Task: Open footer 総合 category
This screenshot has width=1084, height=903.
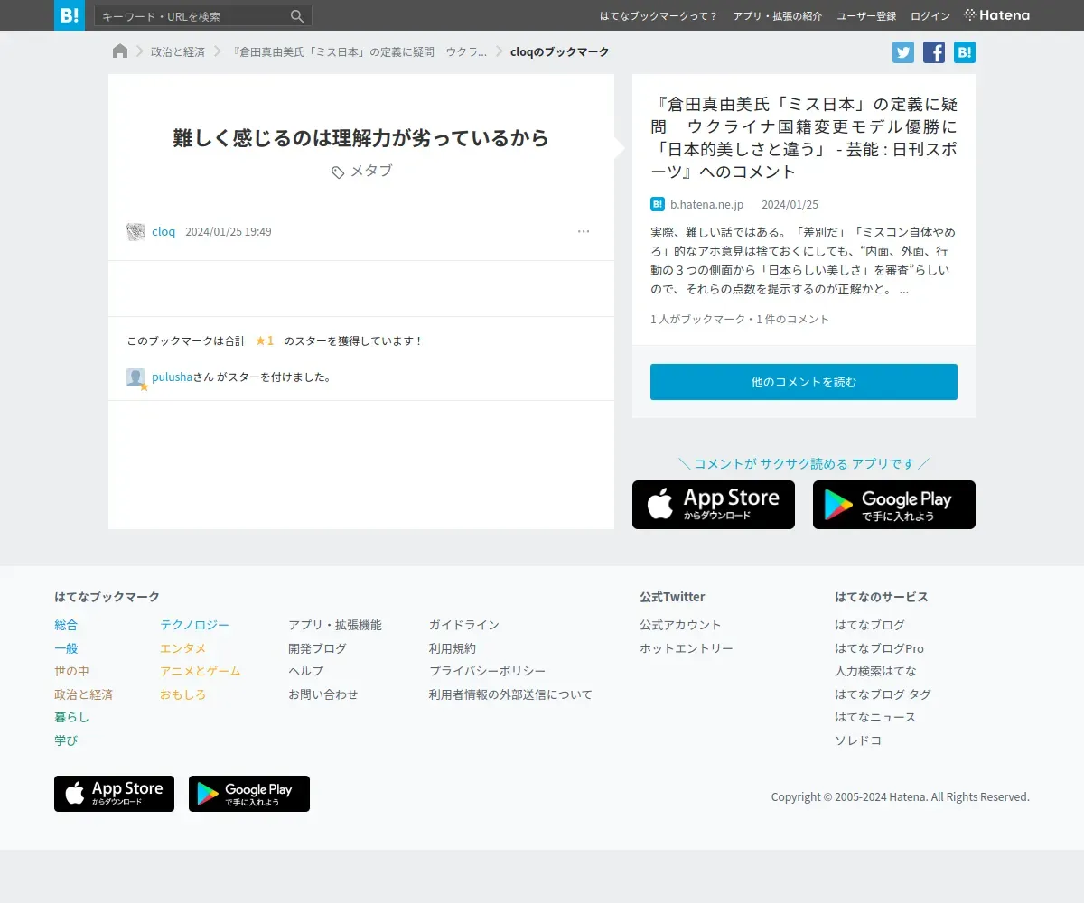Action: coord(66,625)
